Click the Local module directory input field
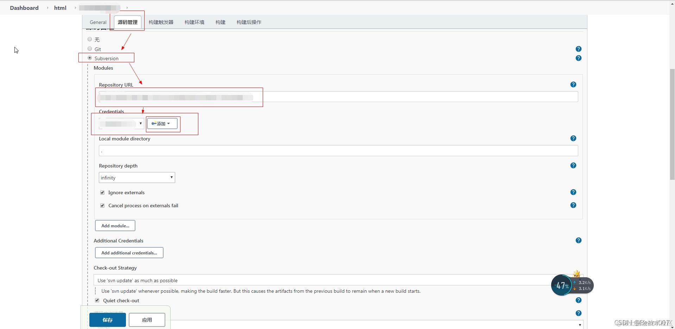The width and height of the screenshot is (675, 329). (x=338, y=151)
